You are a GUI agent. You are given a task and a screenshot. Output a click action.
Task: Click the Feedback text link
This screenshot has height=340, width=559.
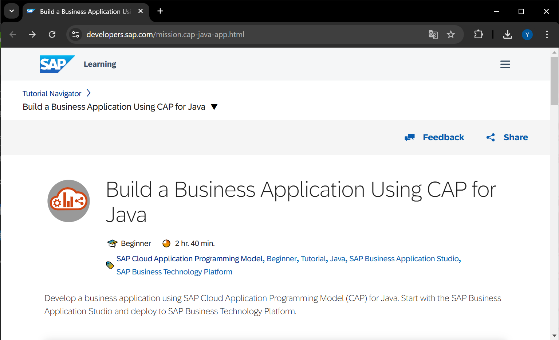click(x=444, y=137)
